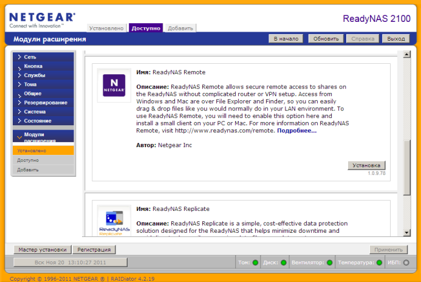Click the ИБП gray status indicator
The width and height of the screenshot is (421, 282).
point(406,263)
